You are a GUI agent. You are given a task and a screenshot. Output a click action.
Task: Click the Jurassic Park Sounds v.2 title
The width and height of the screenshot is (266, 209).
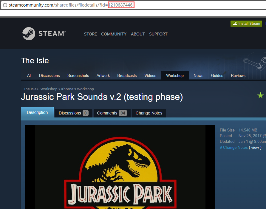102,97
